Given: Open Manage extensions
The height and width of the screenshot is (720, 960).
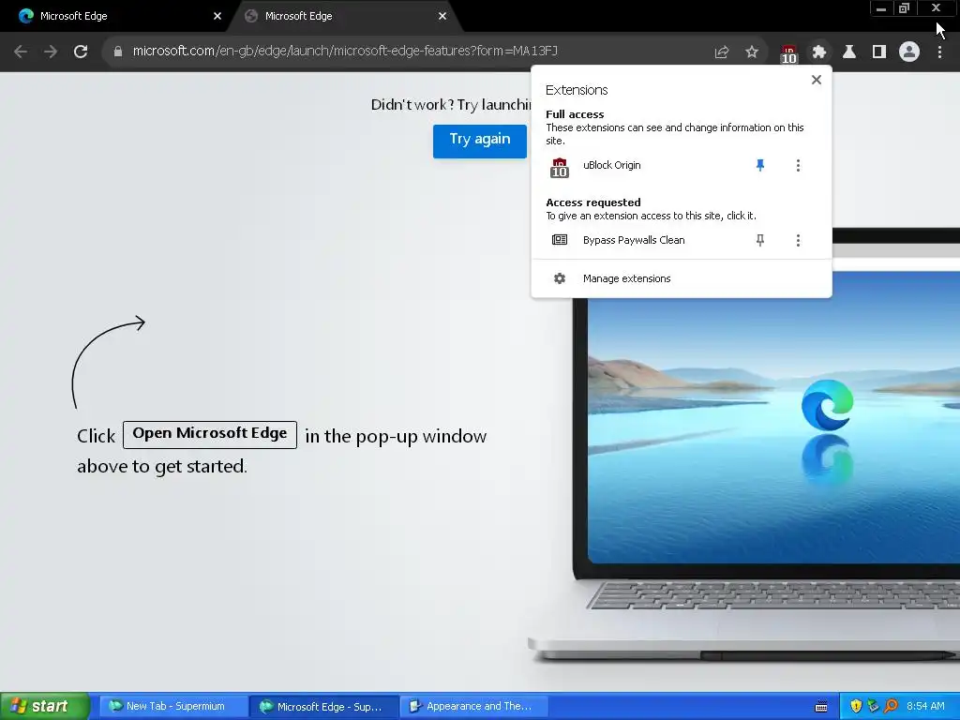Looking at the screenshot, I should click(682, 278).
